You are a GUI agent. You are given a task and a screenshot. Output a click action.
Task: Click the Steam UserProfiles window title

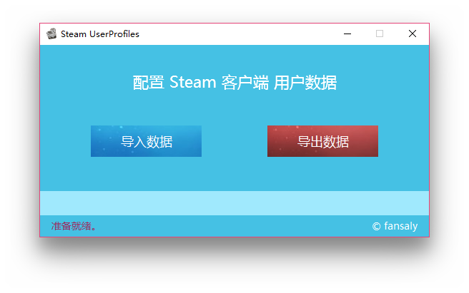[100, 34]
